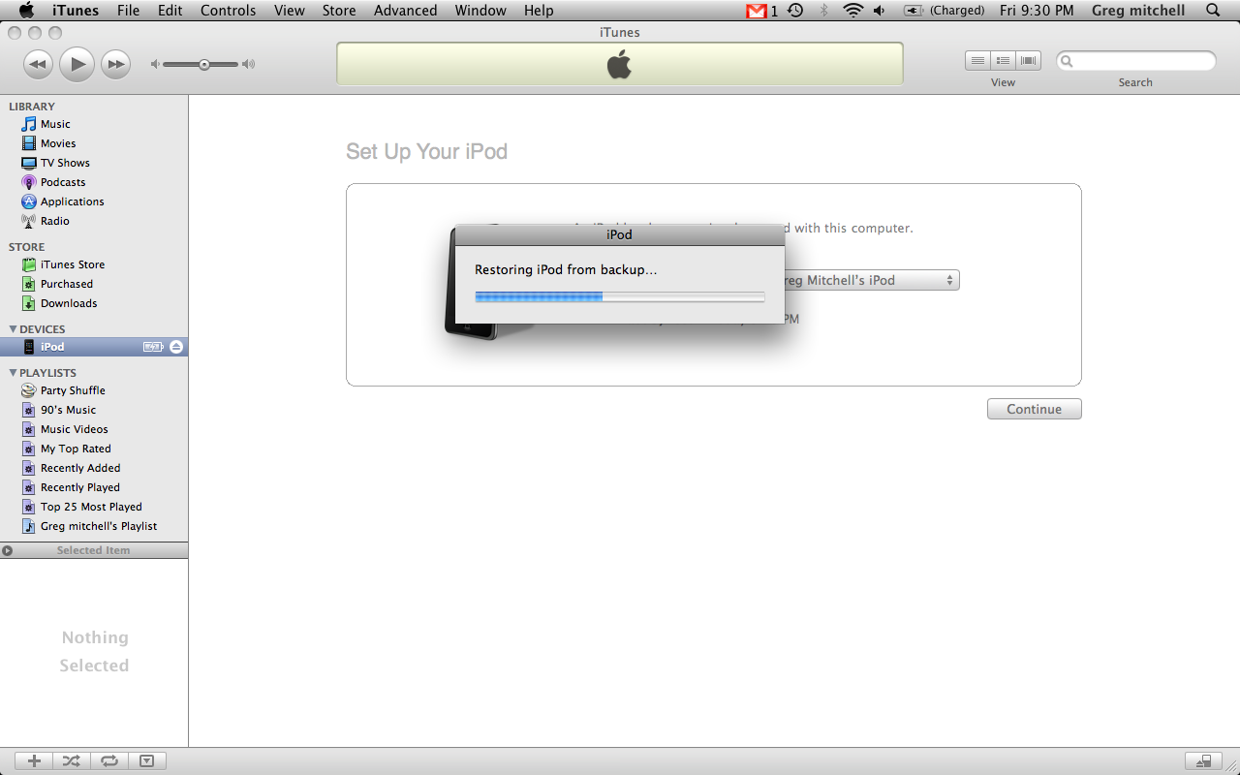Click the next track button
Image resolution: width=1240 pixels, height=775 pixels.
click(116, 65)
